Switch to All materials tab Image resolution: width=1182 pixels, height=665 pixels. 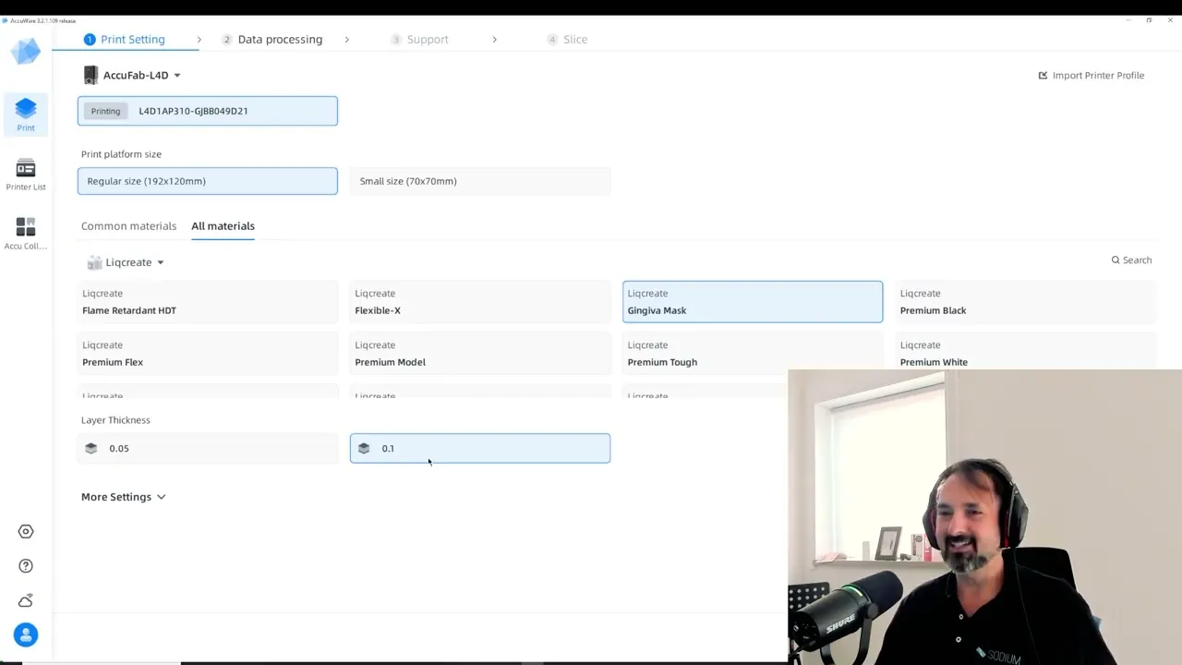223,226
